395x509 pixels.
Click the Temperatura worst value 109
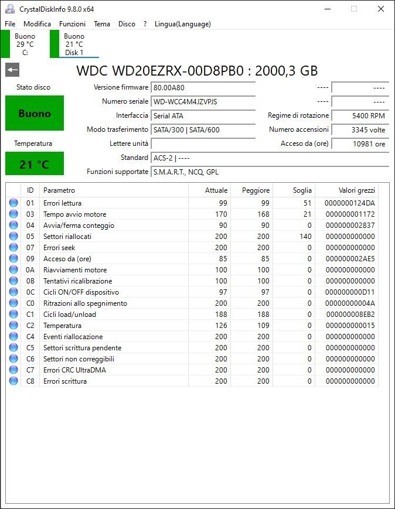click(x=263, y=325)
